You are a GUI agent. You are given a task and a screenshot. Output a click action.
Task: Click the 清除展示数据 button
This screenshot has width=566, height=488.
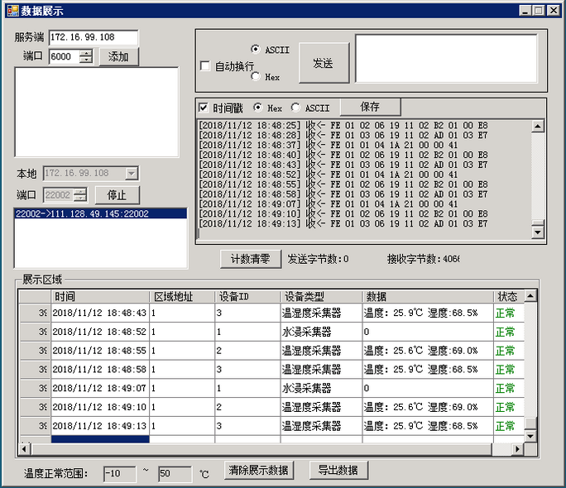(x=258, y=470)
